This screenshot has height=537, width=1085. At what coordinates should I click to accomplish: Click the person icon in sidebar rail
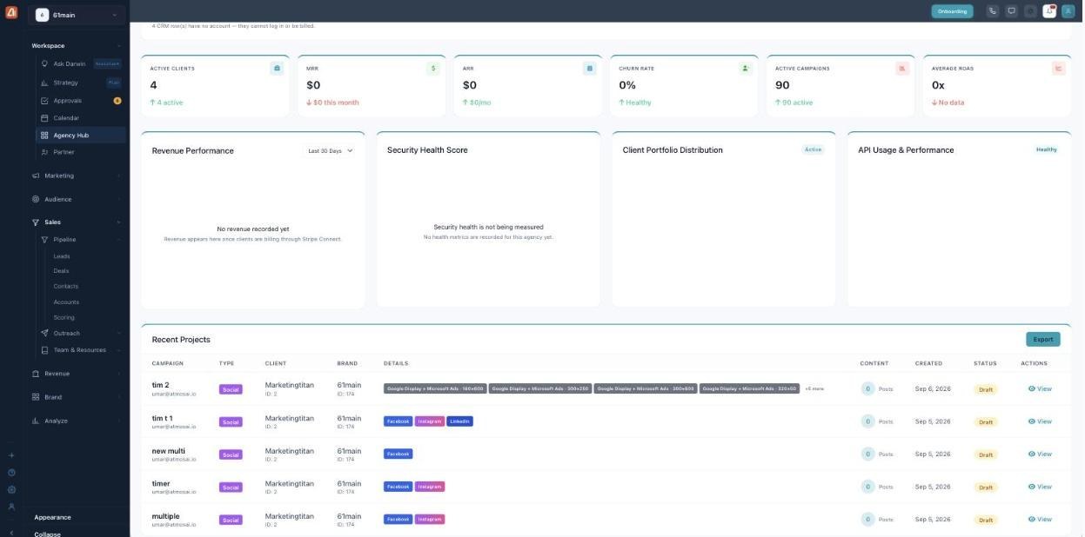(x=11, y=506)
